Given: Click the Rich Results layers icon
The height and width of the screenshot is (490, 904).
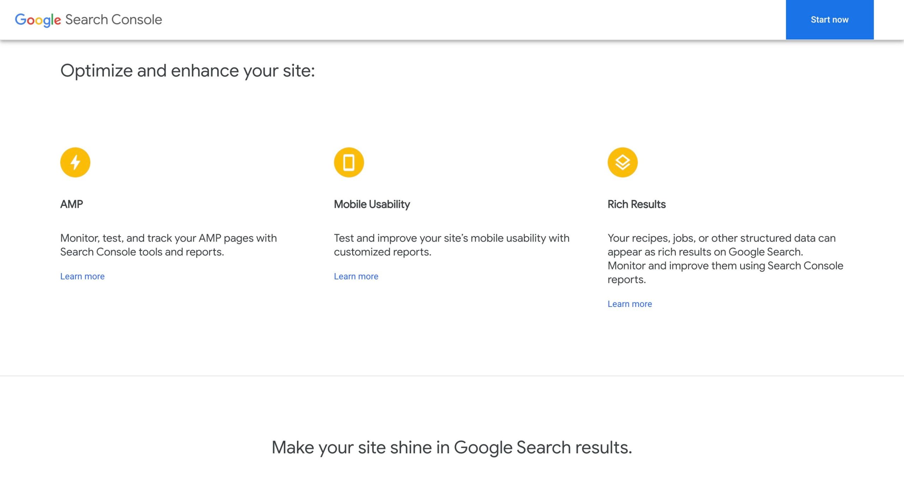Looking at the screenshot, I should [x=623, y=162].
